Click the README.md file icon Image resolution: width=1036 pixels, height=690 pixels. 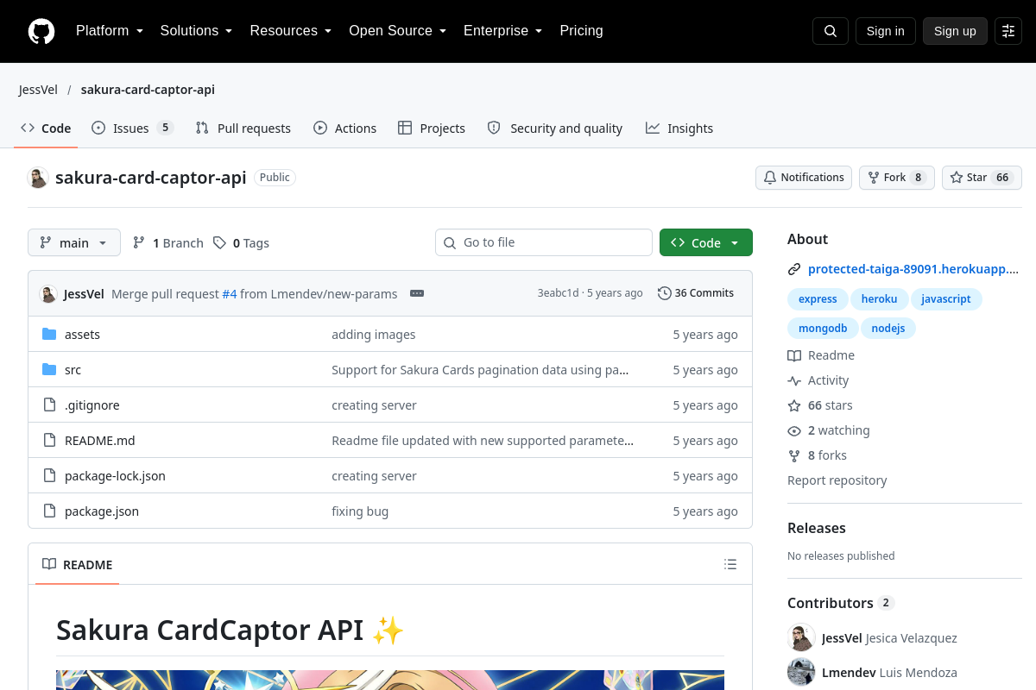click(49, 441)
